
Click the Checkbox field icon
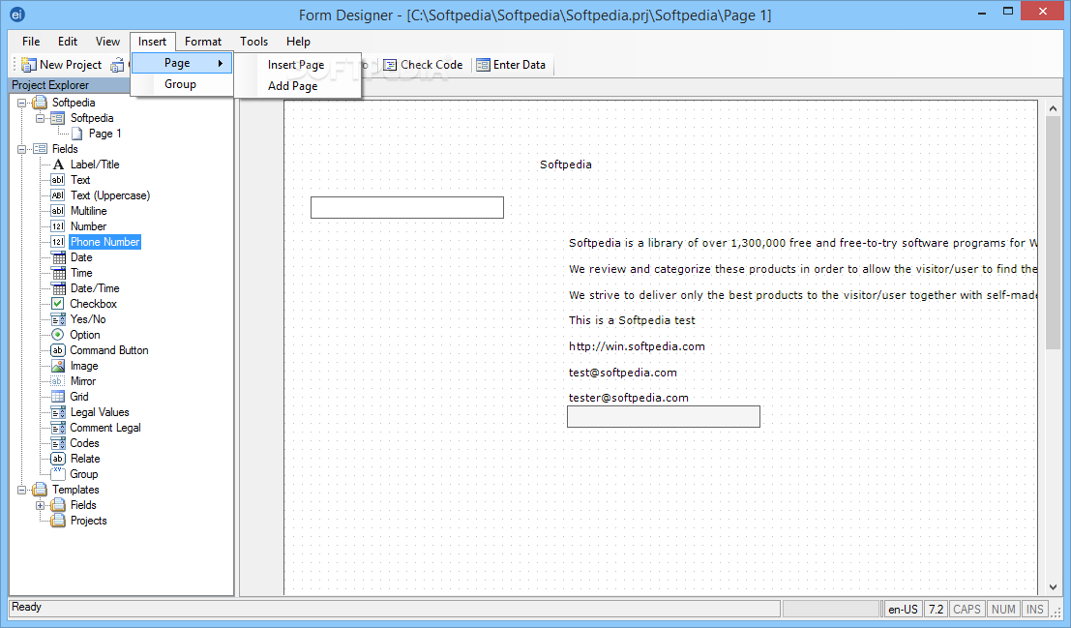coord(58,304)
